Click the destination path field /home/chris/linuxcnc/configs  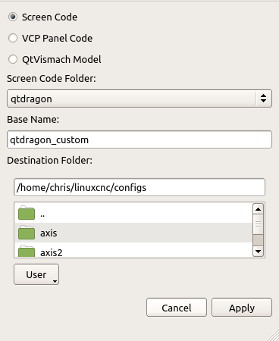click(139, 187)
